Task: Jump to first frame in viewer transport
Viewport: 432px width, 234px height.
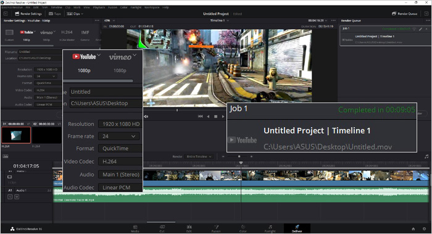Action: (x=201, y=117)
